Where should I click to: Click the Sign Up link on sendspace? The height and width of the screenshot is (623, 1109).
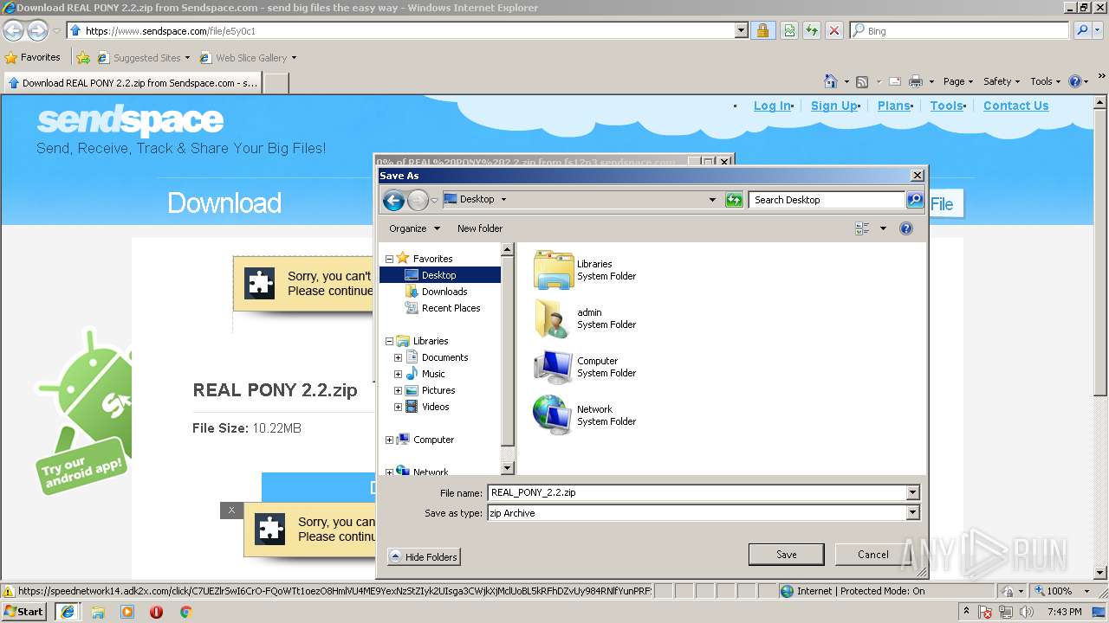833,106
